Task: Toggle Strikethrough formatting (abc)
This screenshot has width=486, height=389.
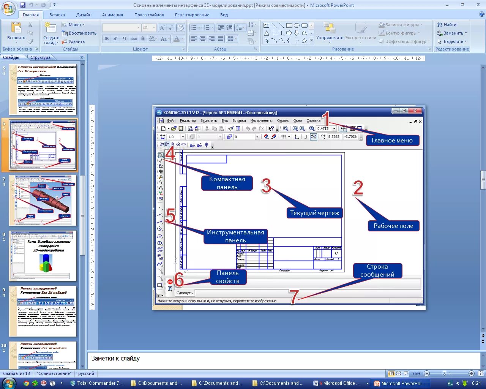Action: coord(134,39)
